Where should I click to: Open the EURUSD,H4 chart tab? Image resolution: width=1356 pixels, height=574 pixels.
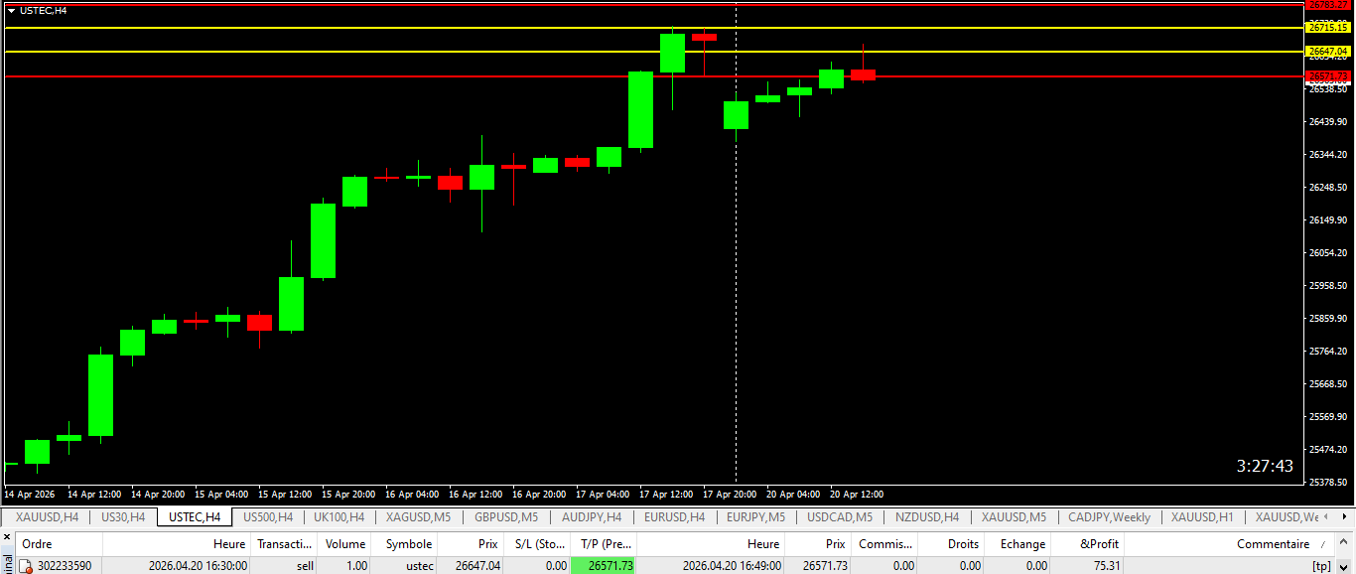click(674, 517)
